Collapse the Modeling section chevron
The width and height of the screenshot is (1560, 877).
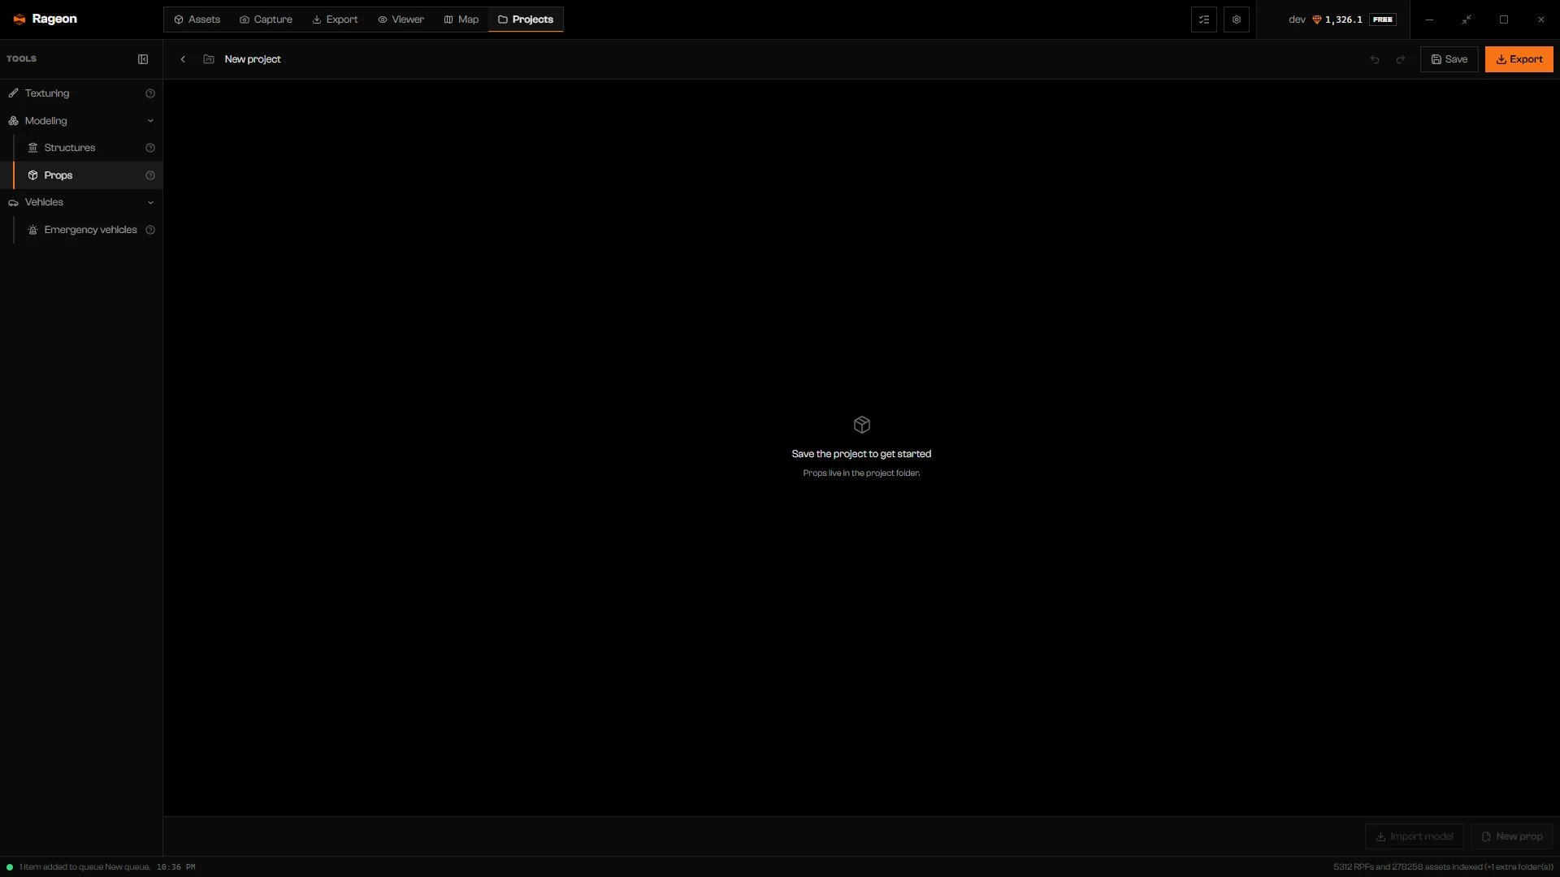[150, 121]
